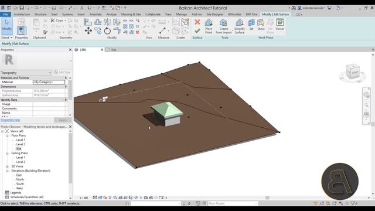Collapse Dimensions section in Properties

click(66, 87)
